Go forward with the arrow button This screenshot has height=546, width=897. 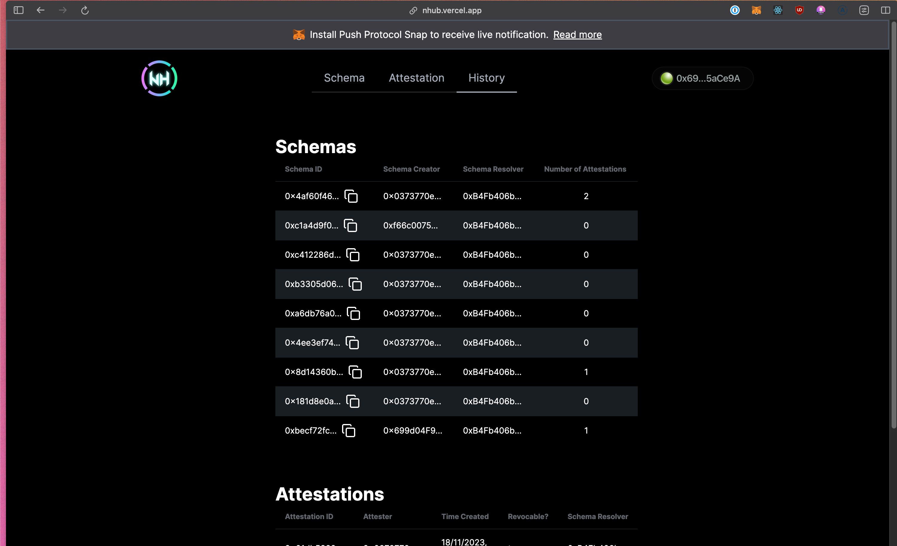[62, 10]
